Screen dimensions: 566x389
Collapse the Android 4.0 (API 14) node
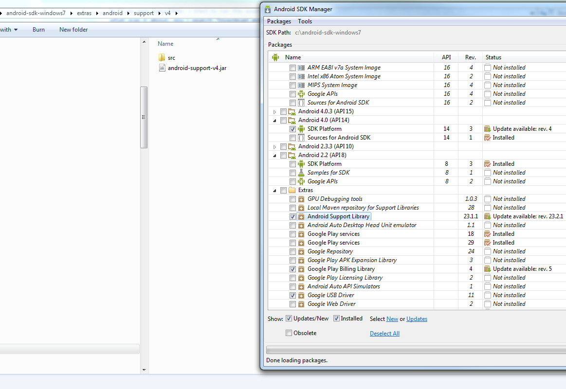pyautogui.click(x=274, y=121)
